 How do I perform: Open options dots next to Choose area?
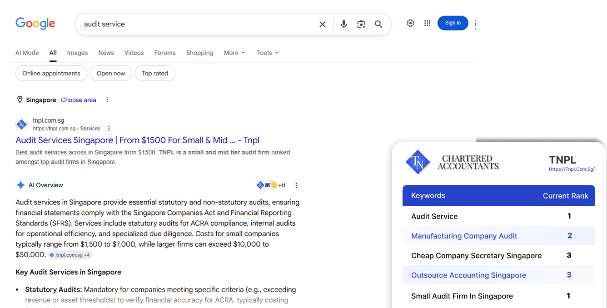[107, 99]
